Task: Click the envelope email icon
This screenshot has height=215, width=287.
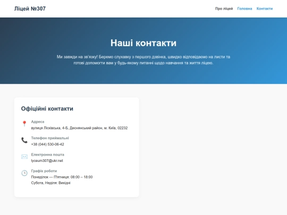Action: (x=24, y=157)
